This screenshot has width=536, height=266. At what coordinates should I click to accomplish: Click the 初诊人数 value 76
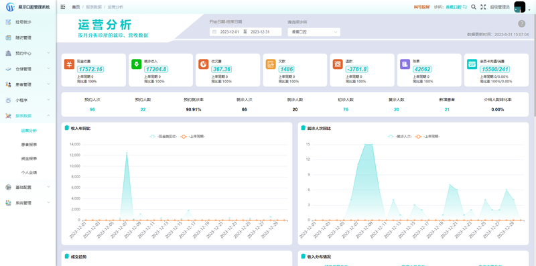pyautogui.click(x=346, y=110)
